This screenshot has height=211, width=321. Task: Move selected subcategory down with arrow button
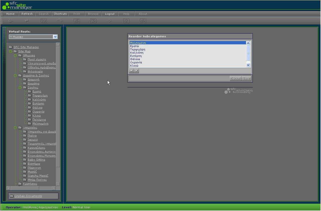[136, 71]
